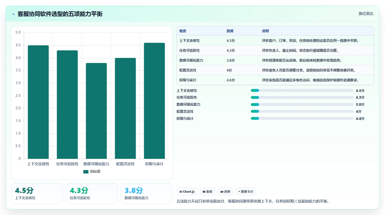Click the 数据可视化能力 bar in the chart
Image resolution: width=385 pixels, height=215 pixels.
[x=96, y=111]
